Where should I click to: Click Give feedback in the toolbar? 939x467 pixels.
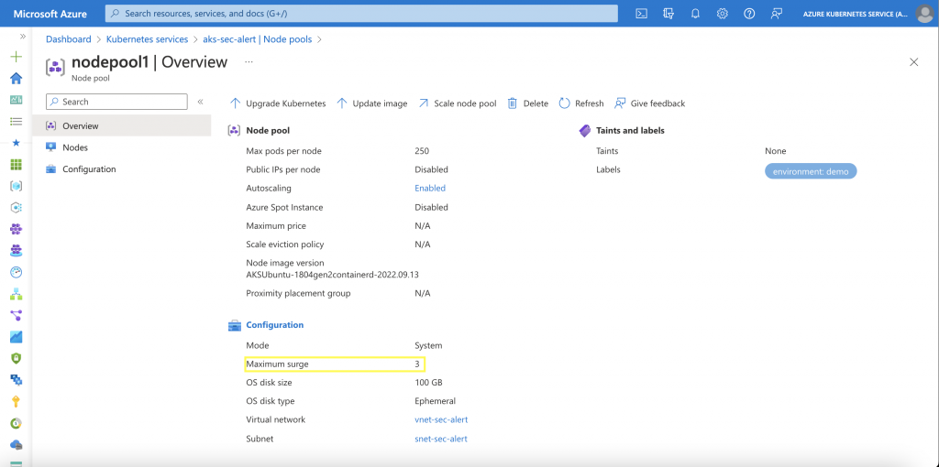pos(650,103)
